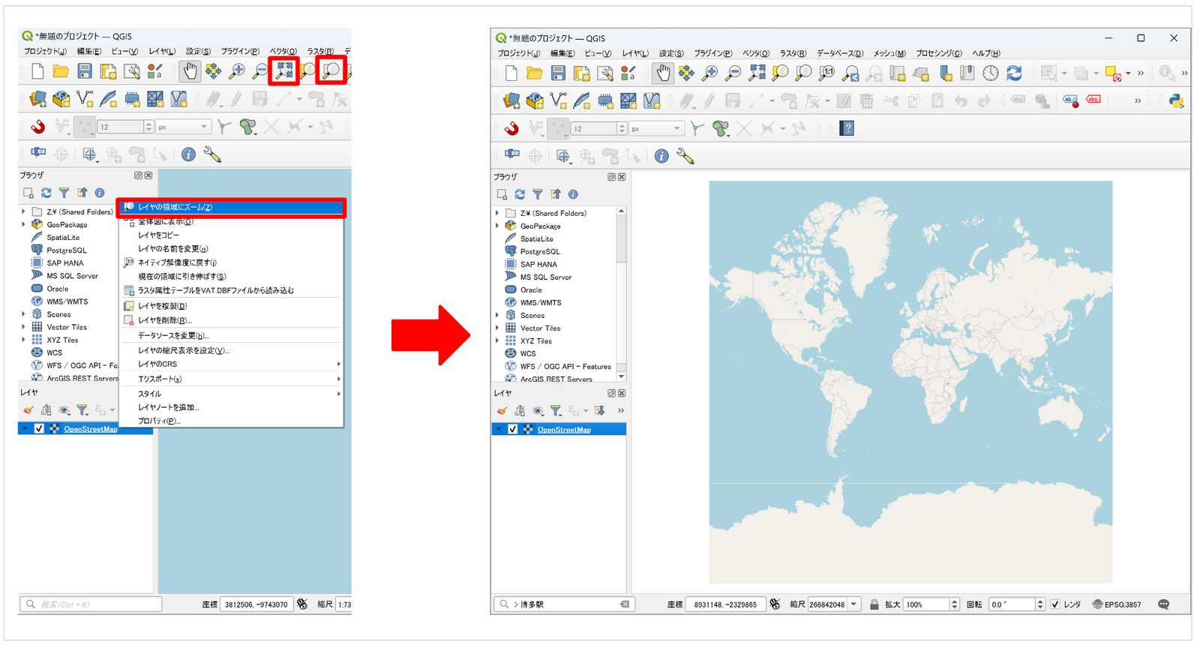This screenshot has height=651, width=1200.
Task: Click Open Project folder icon in right window
Action: (535, 73)
